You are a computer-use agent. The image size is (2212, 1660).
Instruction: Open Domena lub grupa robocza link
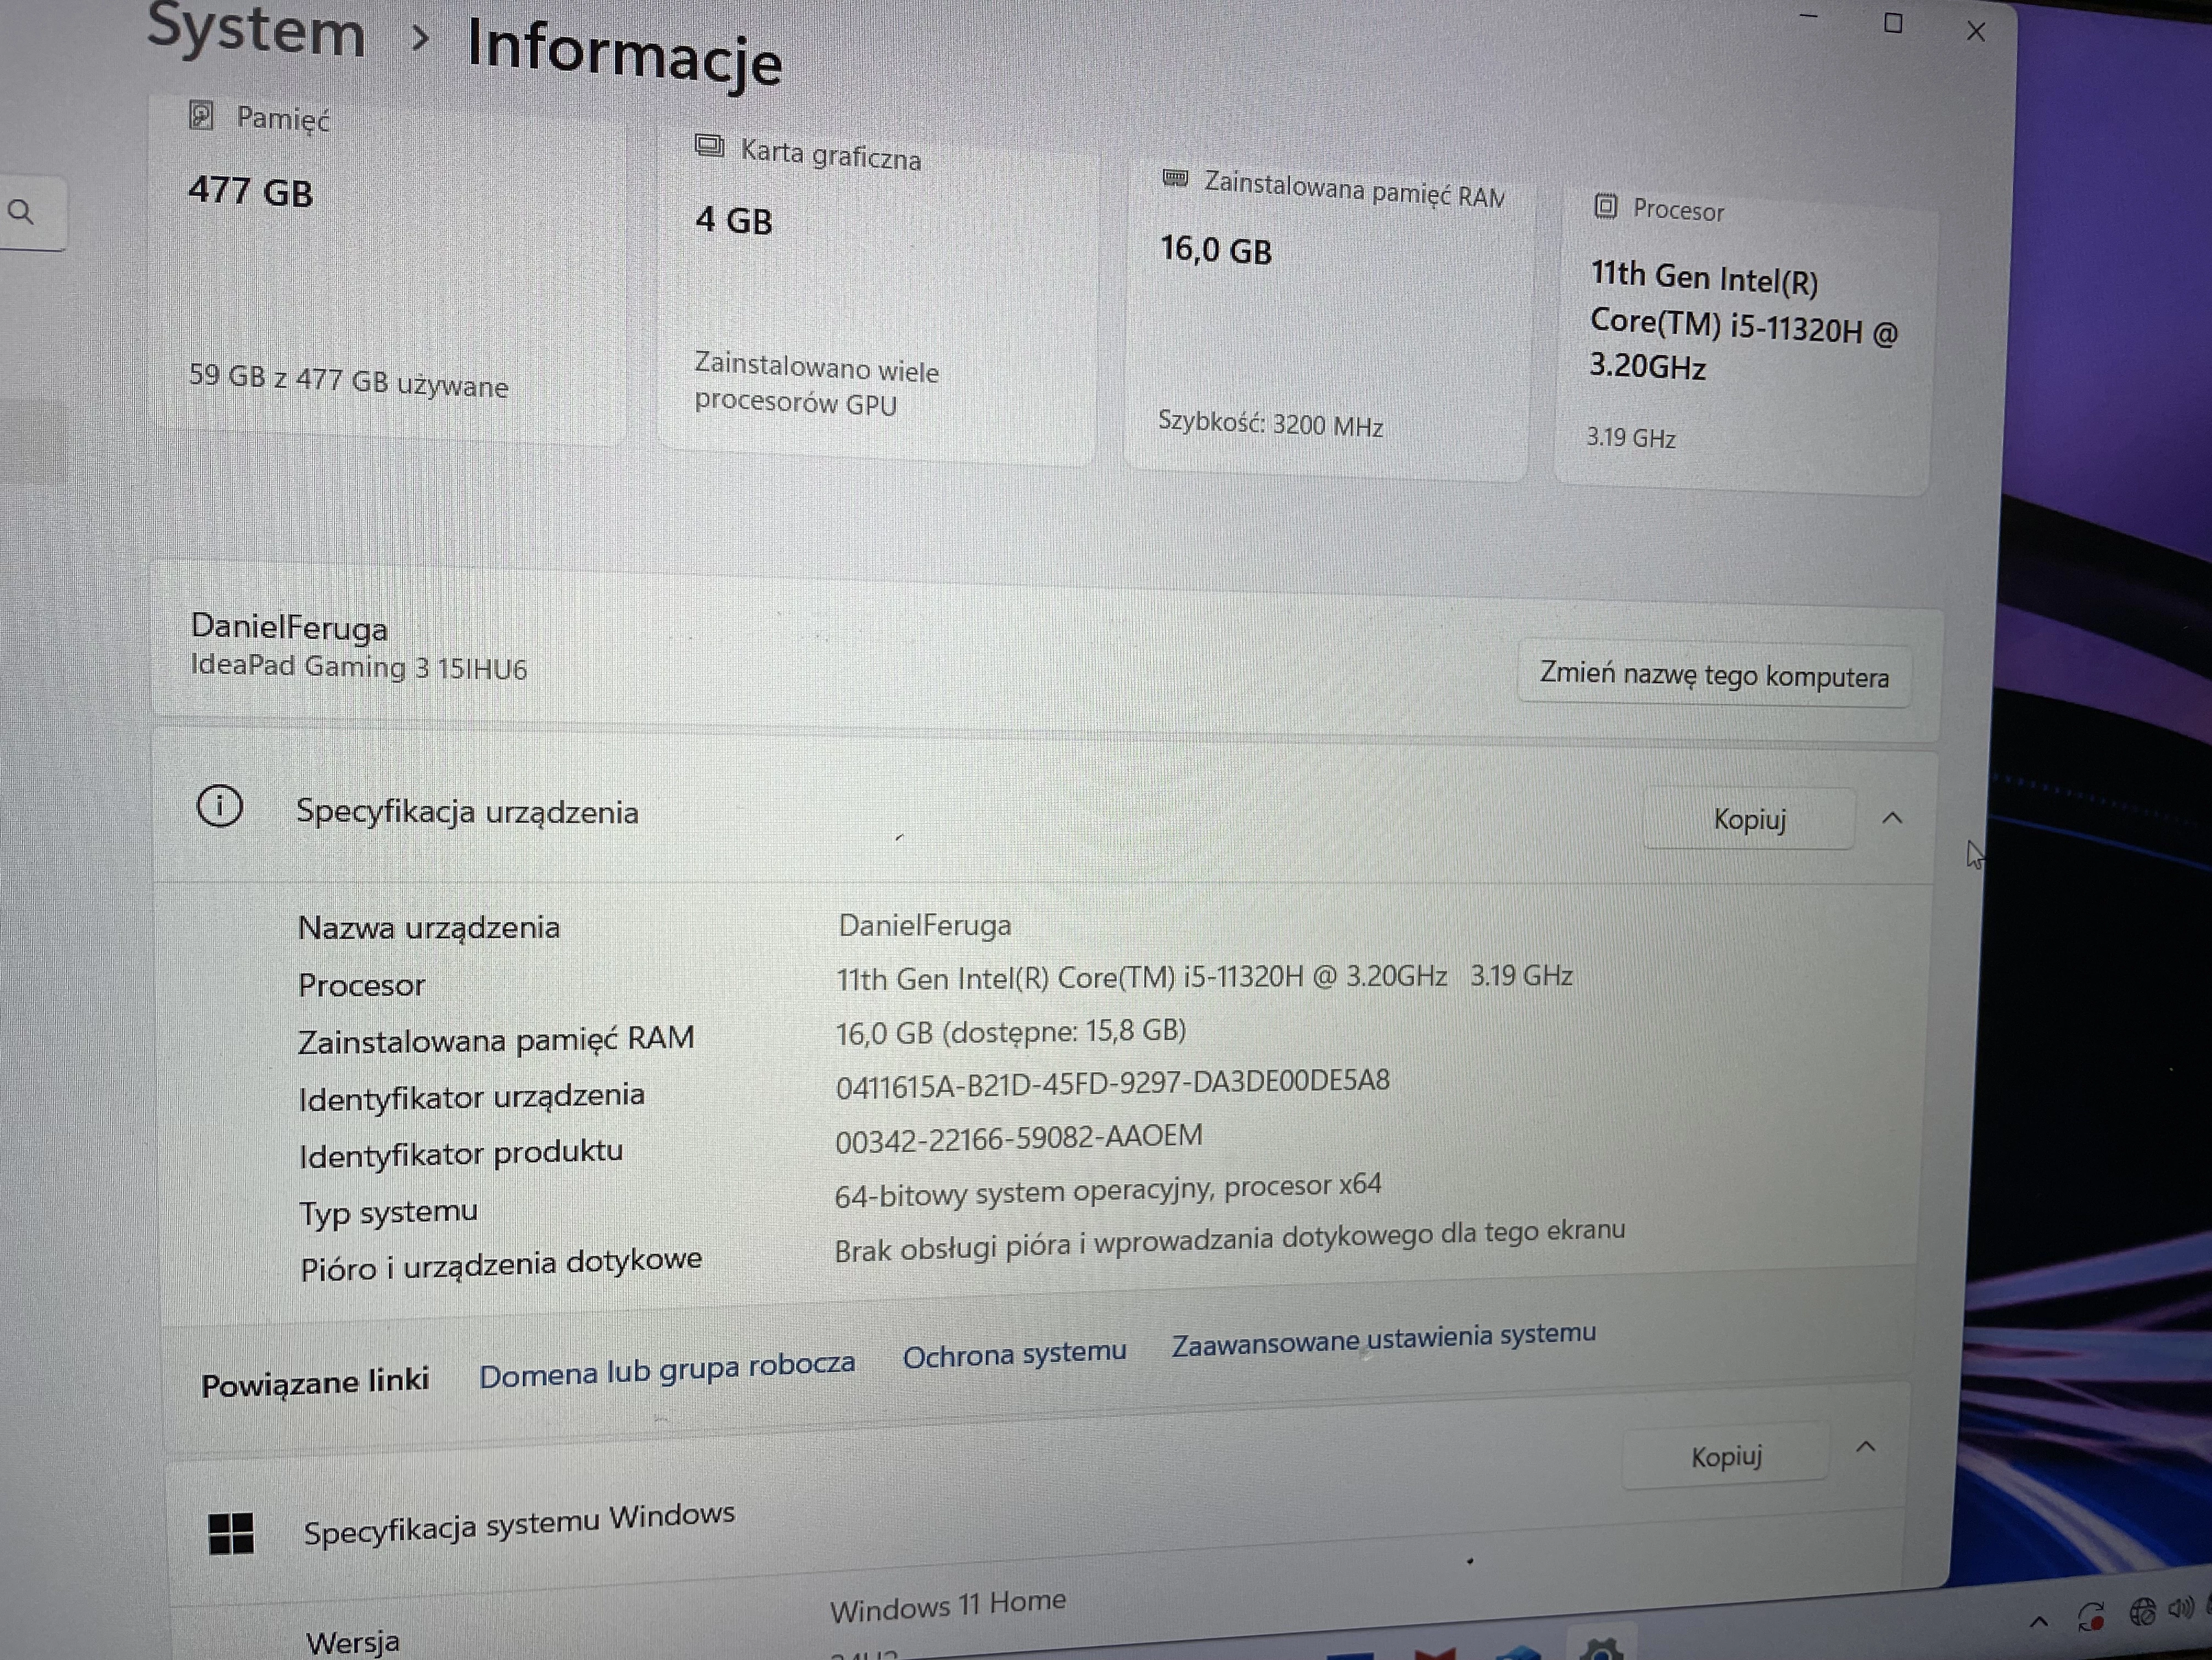[667, 1370]
